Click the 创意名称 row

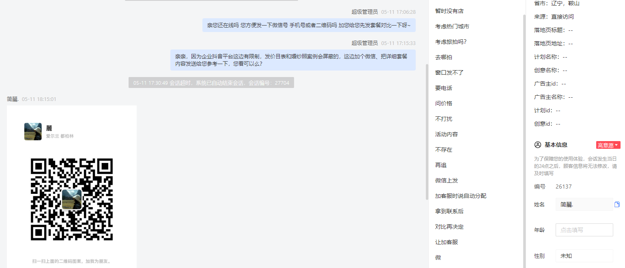pos(551,70)
